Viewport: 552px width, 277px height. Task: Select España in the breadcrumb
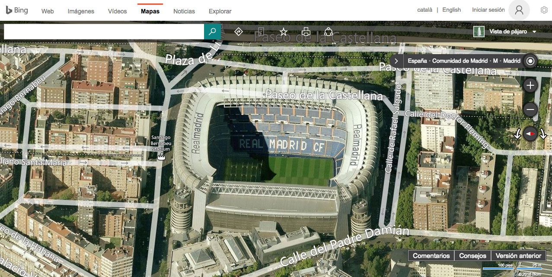coord(418,61)
